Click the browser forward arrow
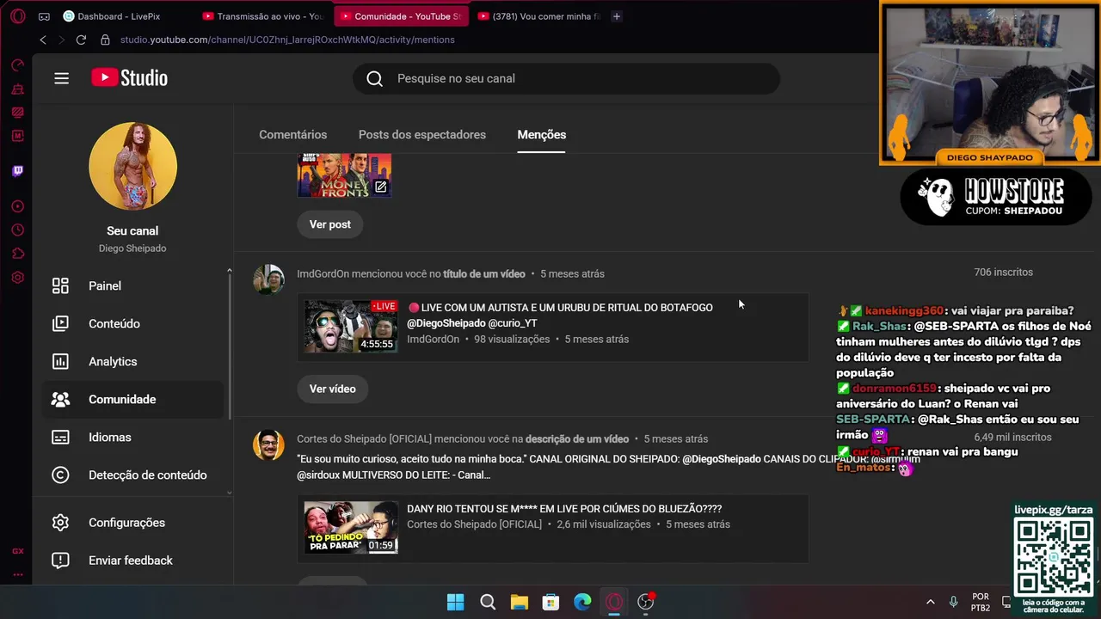Screen dimensions: 1101x619 (61, 40)
